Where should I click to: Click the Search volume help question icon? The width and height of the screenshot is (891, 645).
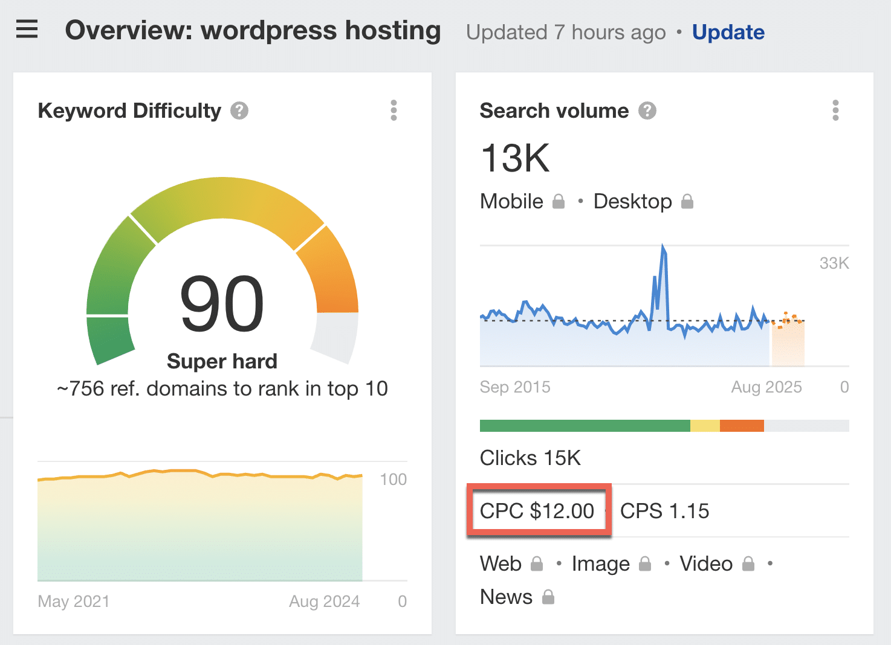coord(647,111)
